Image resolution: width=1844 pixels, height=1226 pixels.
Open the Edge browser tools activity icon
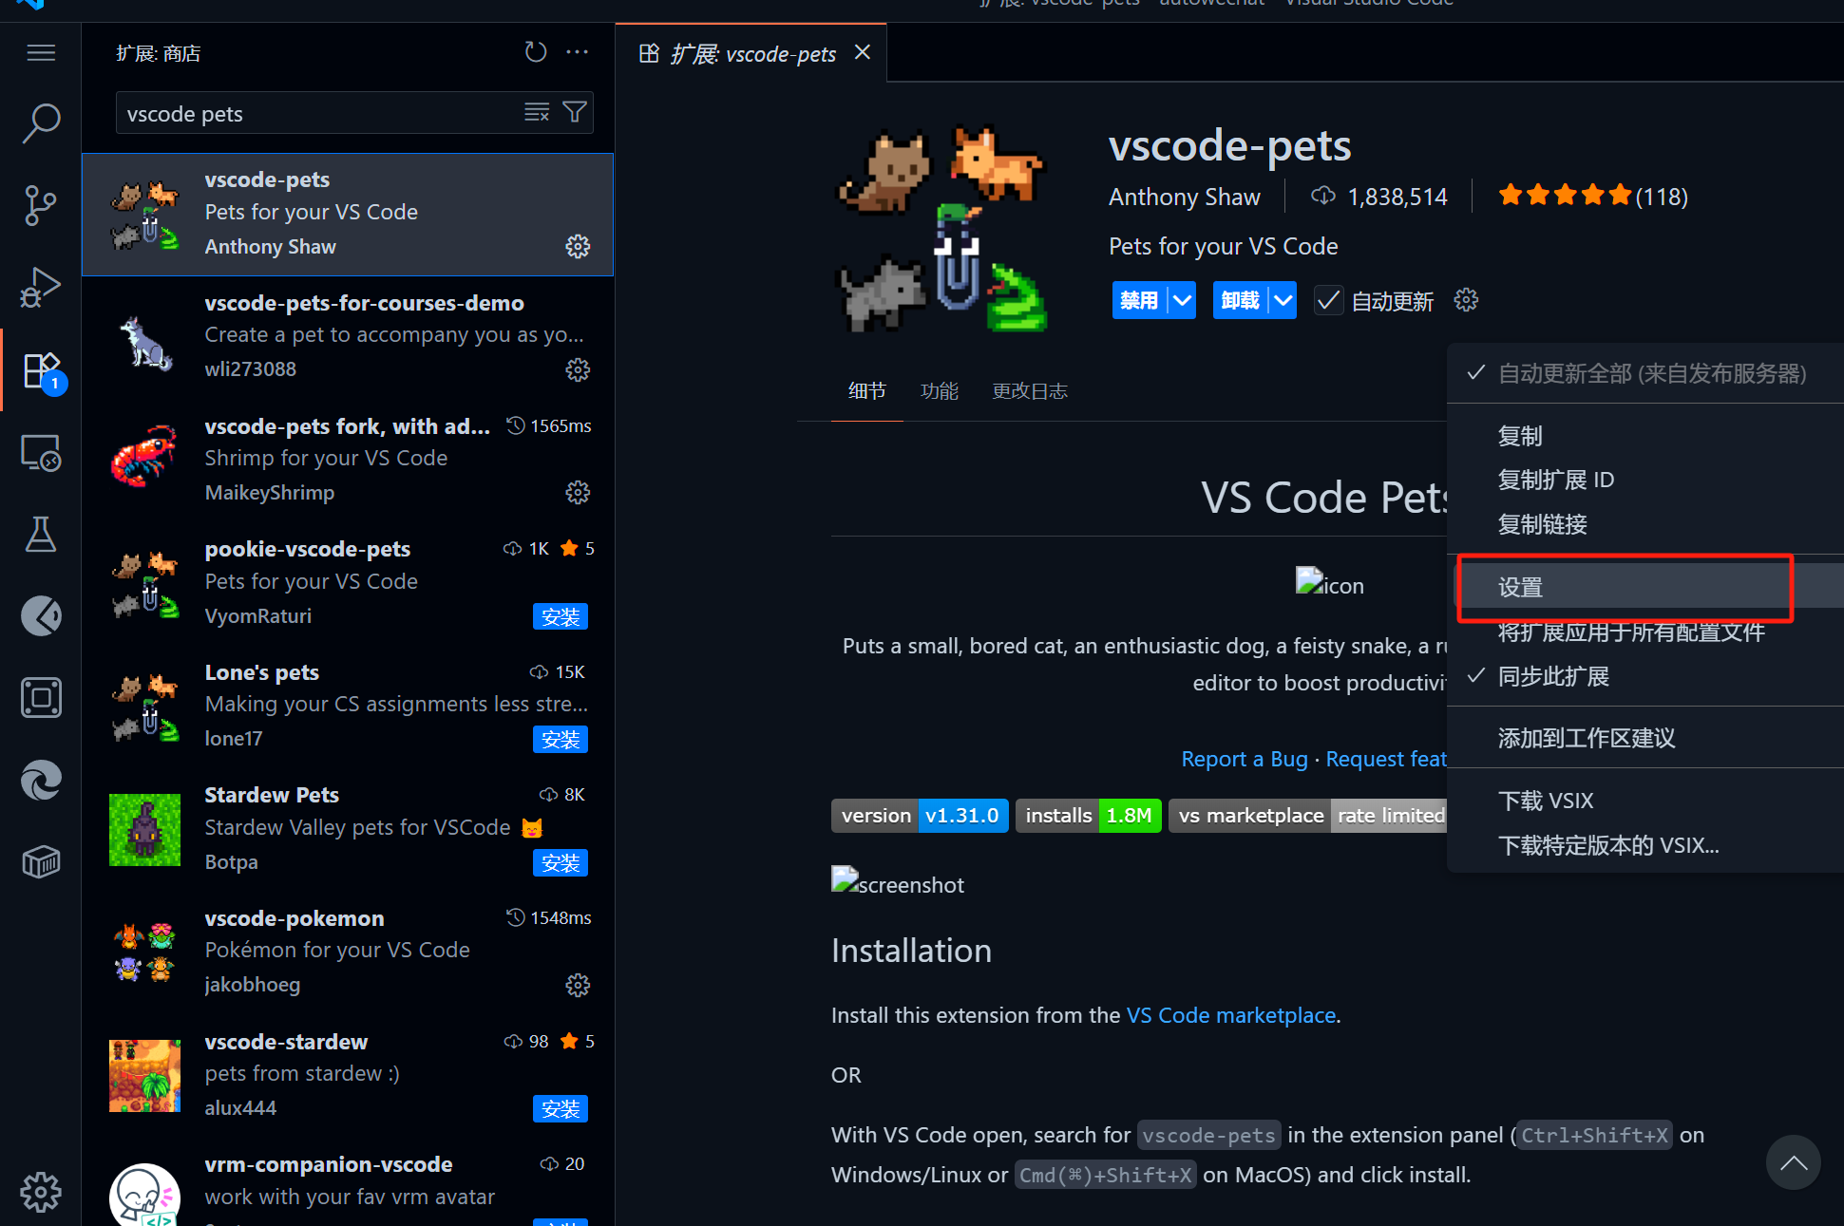click(41, 781)
